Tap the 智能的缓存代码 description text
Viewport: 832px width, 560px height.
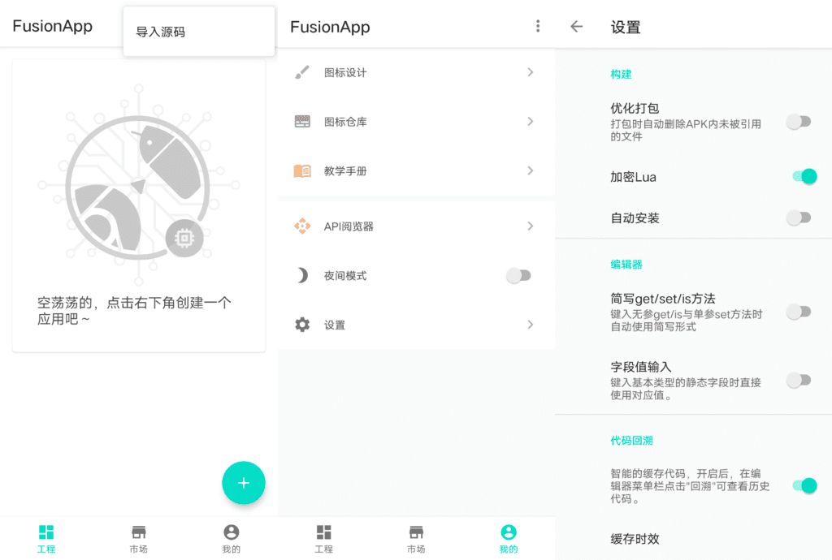coord(690,486)
